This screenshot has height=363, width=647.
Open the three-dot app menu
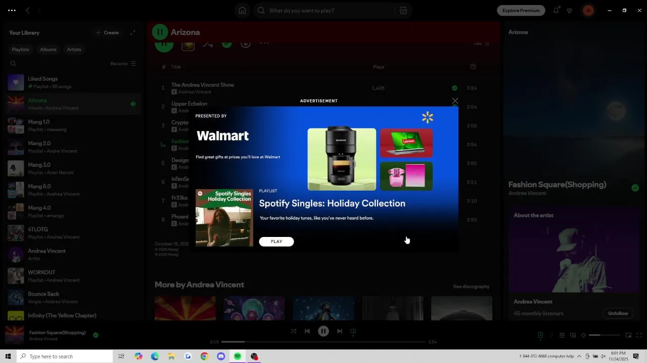(12, 10)
